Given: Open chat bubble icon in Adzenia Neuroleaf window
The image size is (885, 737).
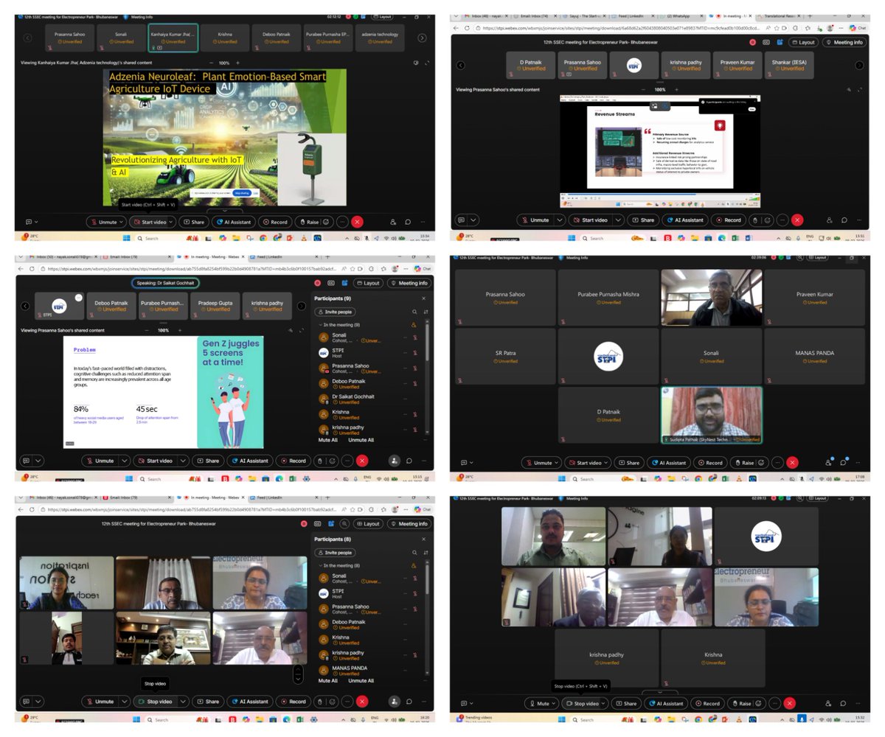Looking at the screenshot, I should coord(408,221).
